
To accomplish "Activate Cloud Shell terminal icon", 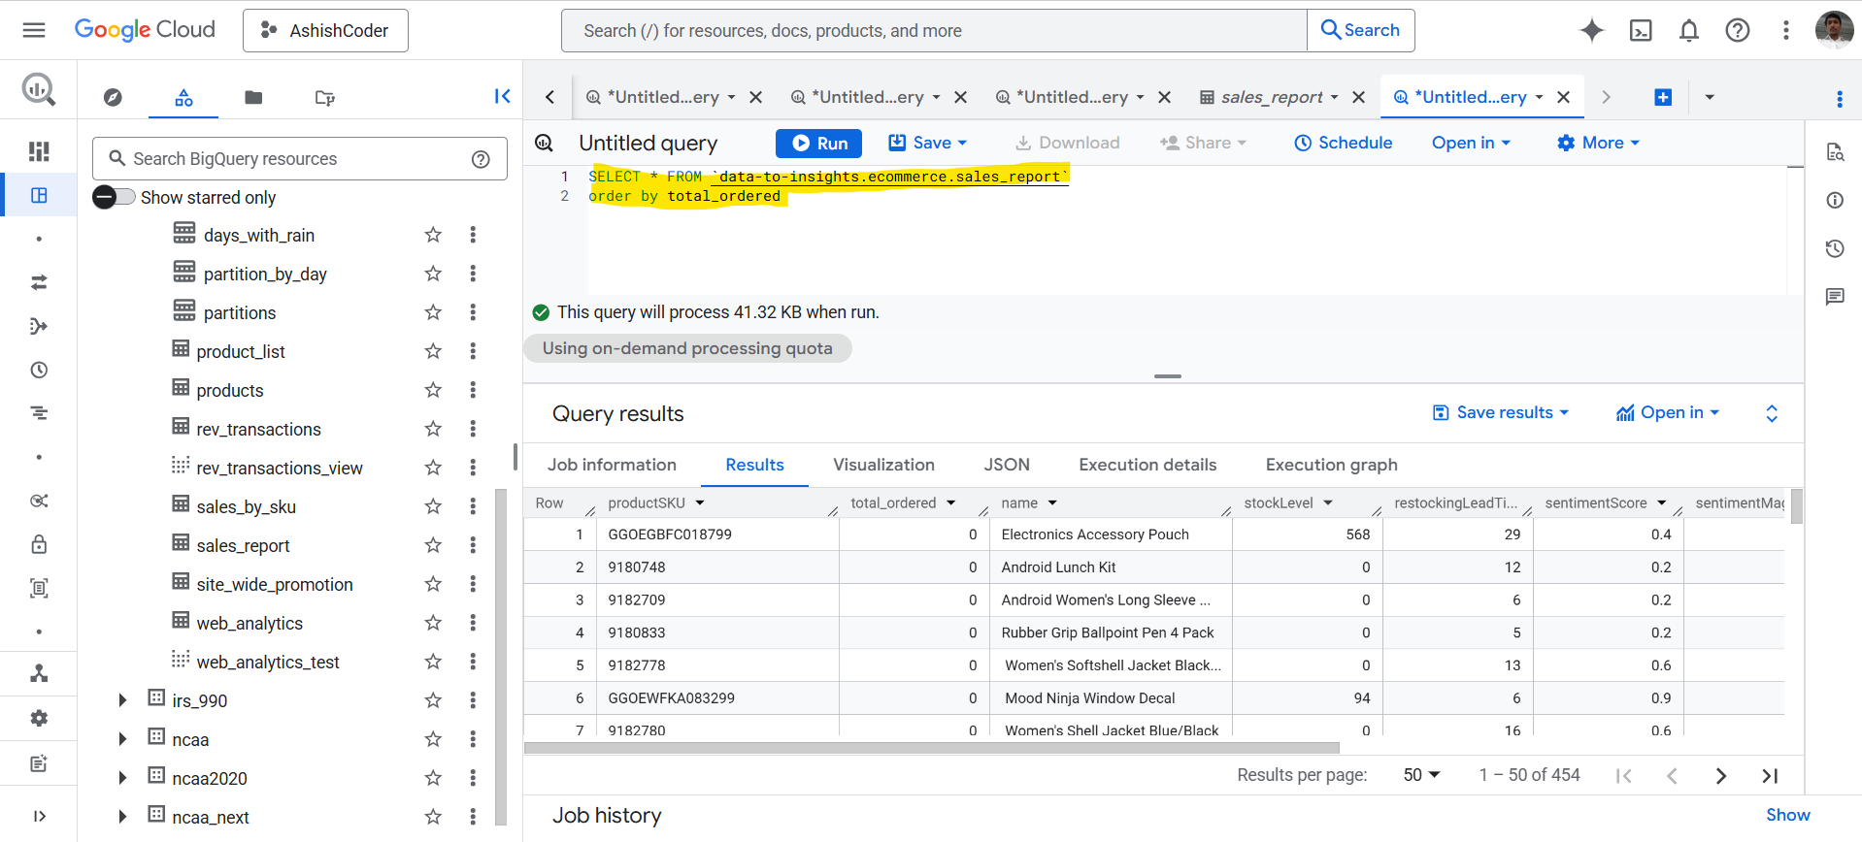I will point(1640,30).
